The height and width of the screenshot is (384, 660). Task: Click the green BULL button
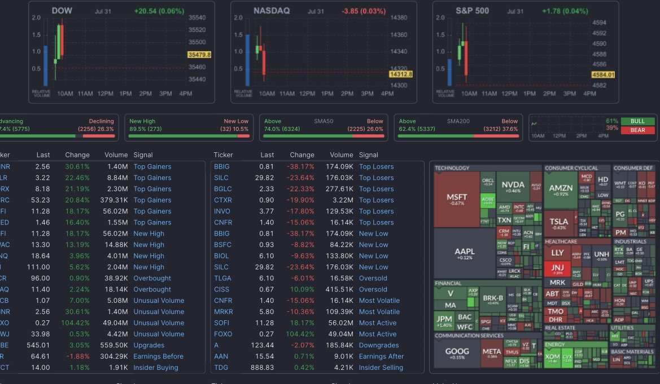pos(637,121)
